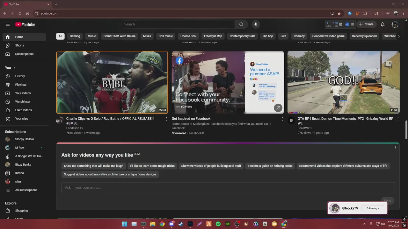Click the Windows Start button
408x229 pixels.
tap(125, 224)
